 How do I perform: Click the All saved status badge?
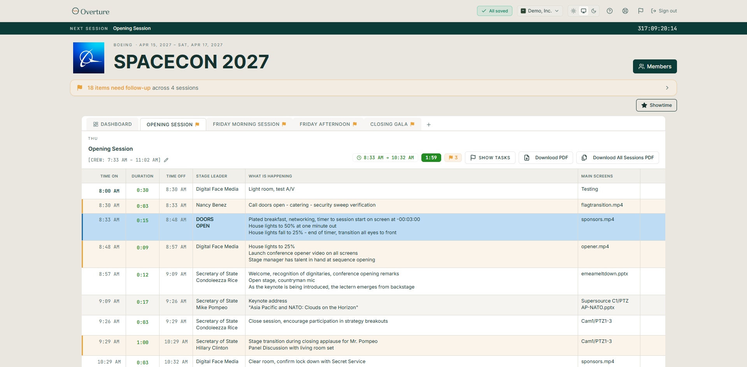point(494,11)
